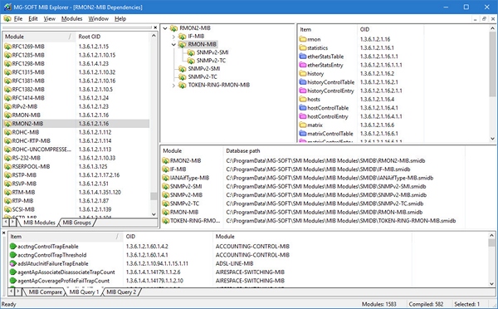Switch to the MIB Groups tab
The width and height of the screenshot is (498, 309).
[76, 223]
